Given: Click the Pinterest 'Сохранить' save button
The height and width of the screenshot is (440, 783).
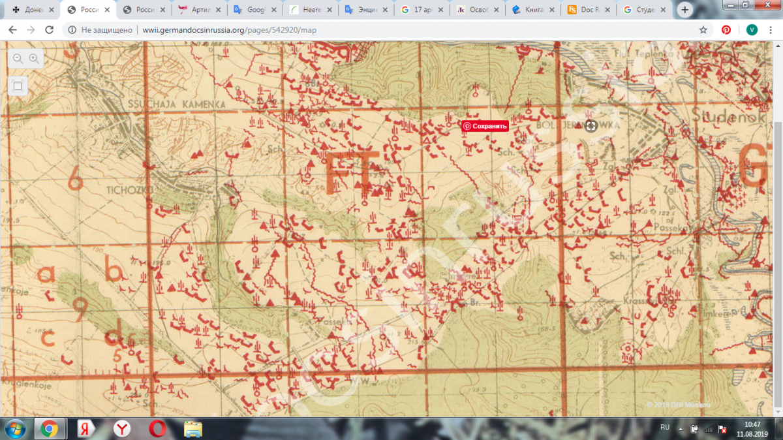Looking at the screenshot, I should tap(485, 126).
